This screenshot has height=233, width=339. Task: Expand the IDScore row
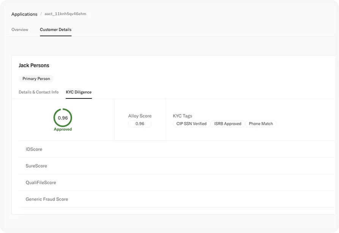pyautogui.click(x=177, y=149)
